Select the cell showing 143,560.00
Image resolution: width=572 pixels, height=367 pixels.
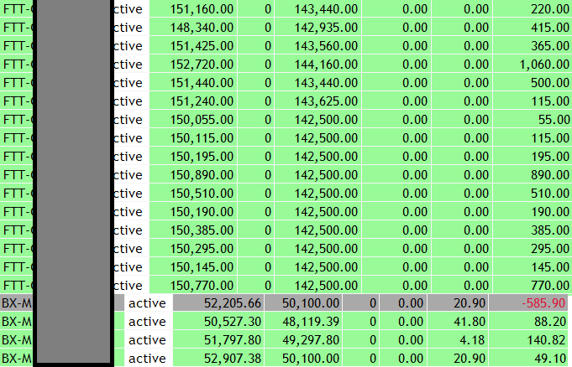click(x=317, y=46)
